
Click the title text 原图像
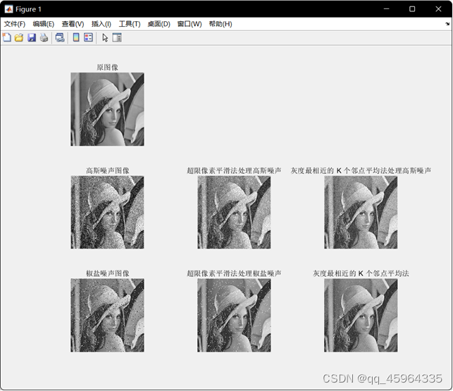tap(108, 68)
